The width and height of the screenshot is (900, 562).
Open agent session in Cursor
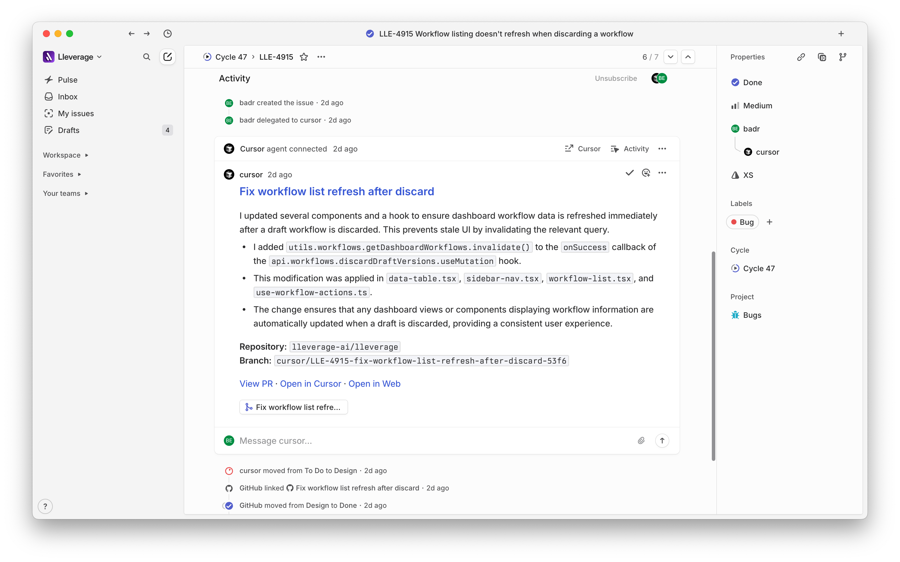(x=583, y=149)
